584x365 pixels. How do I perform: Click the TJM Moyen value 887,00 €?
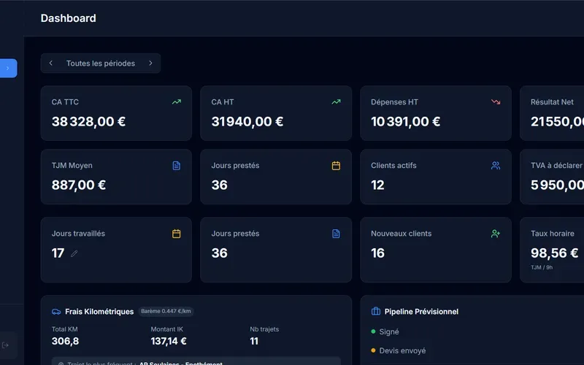click(79, 185)
